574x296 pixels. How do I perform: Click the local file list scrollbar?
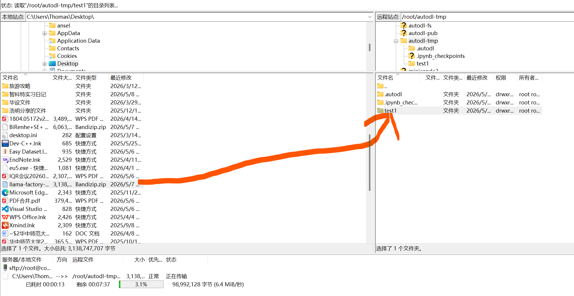(370, 162)
